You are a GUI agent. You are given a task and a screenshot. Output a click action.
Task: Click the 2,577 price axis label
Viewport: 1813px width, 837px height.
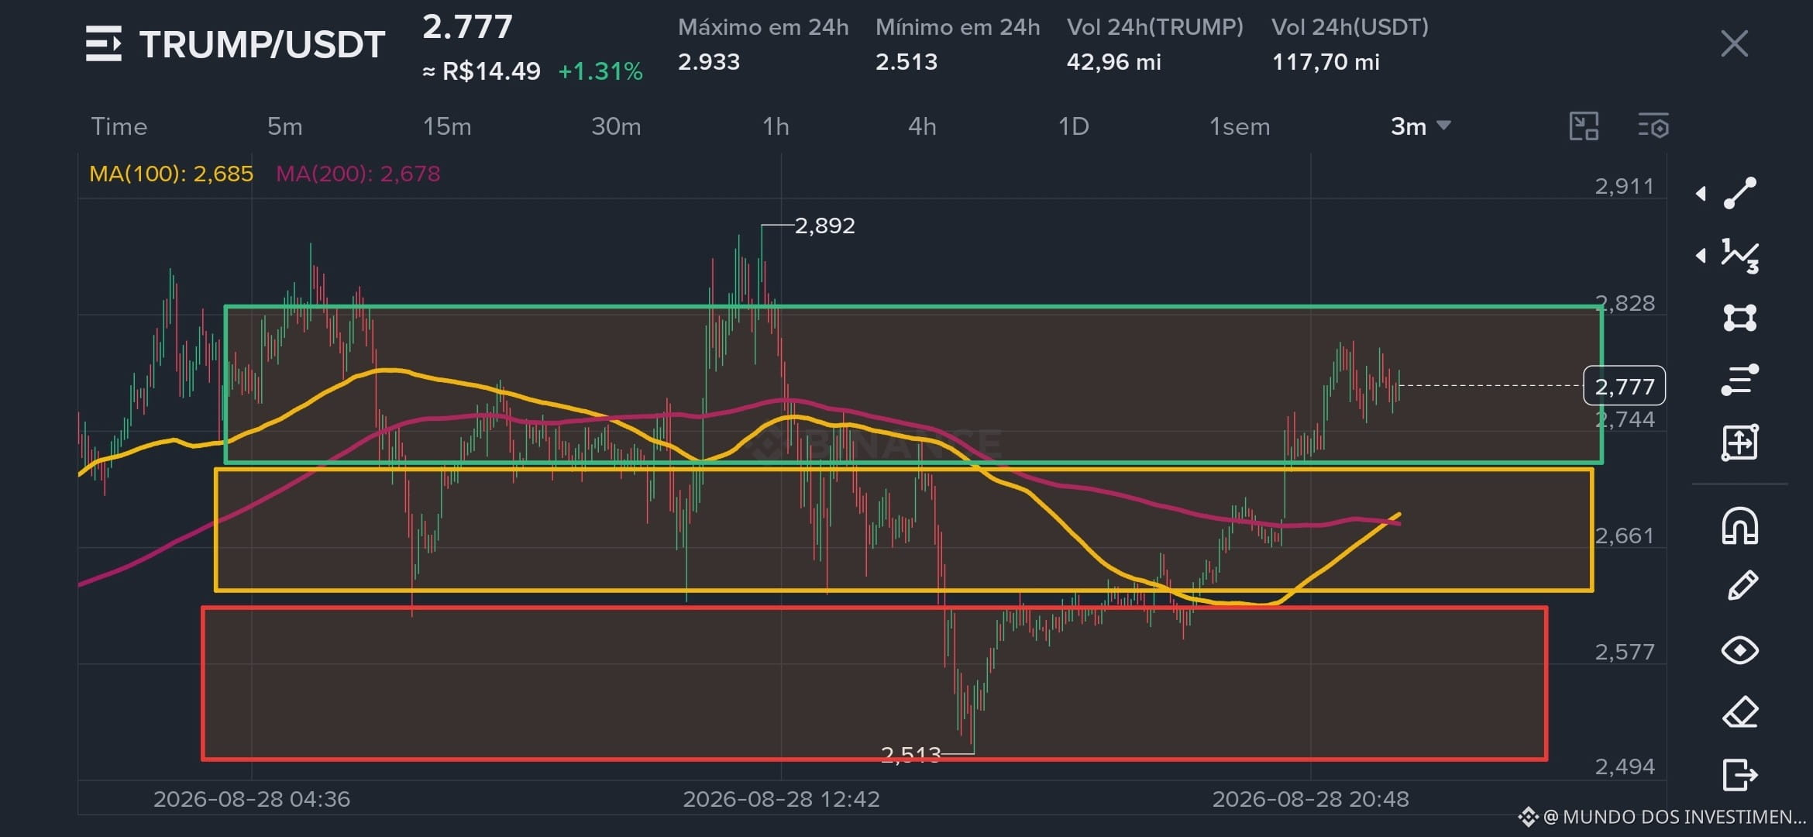1624,652
